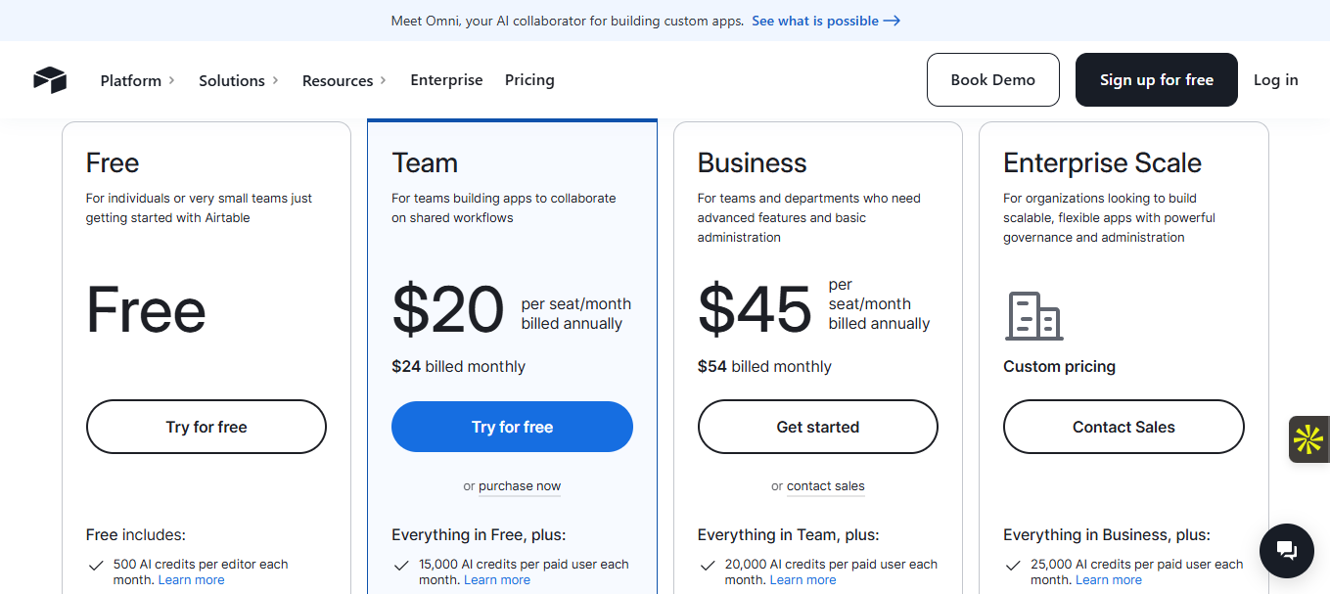
Task: Click Get started on Business plan
Action: (x=817, y=427)
